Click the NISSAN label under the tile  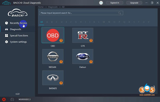pos(52,67)
